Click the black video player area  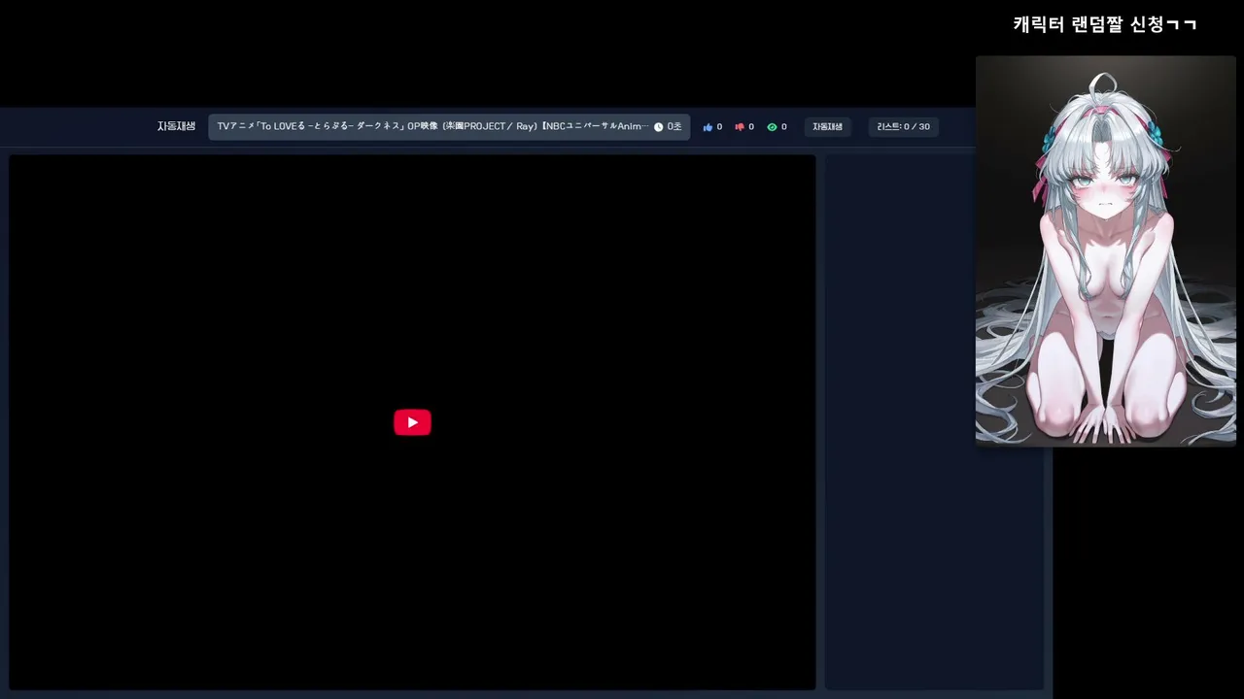412,422
